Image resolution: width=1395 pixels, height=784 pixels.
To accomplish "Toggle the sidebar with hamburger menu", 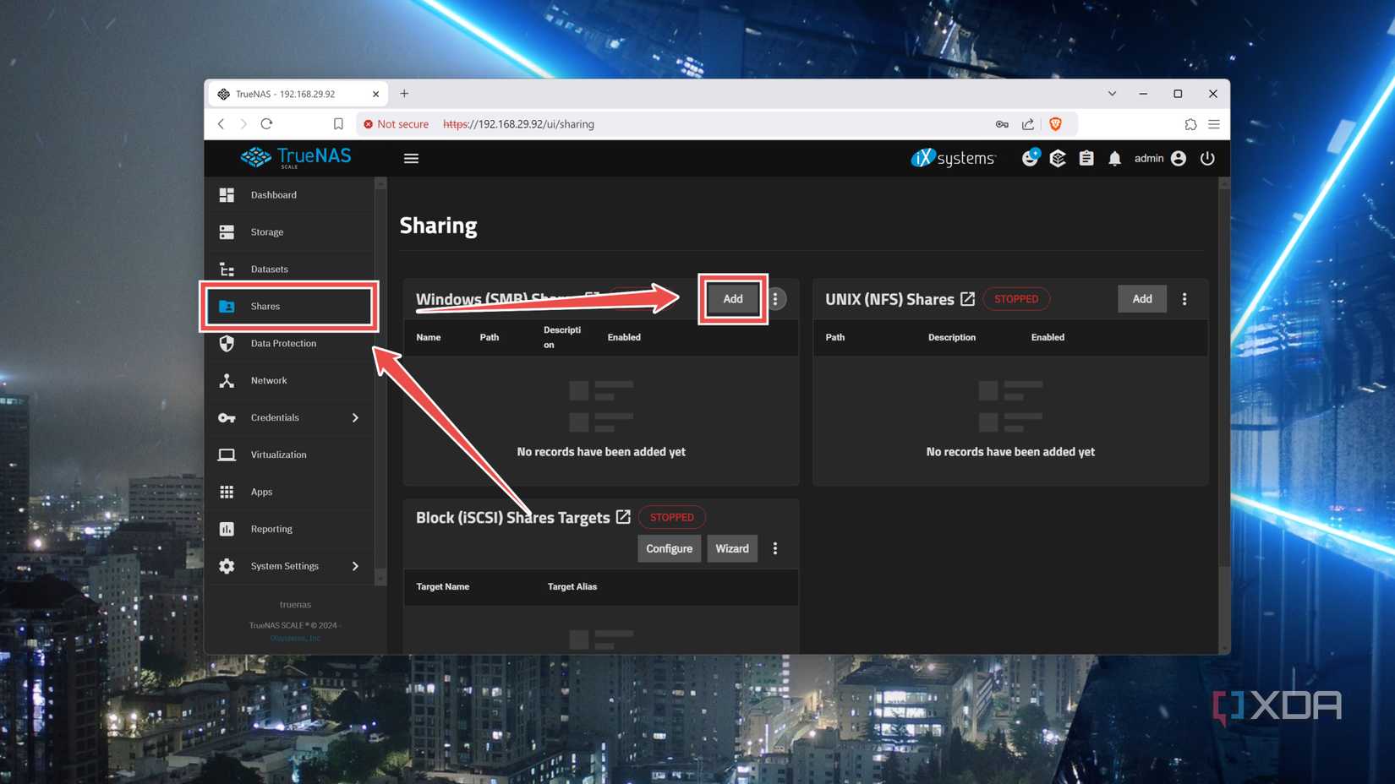I will point(411,158).
